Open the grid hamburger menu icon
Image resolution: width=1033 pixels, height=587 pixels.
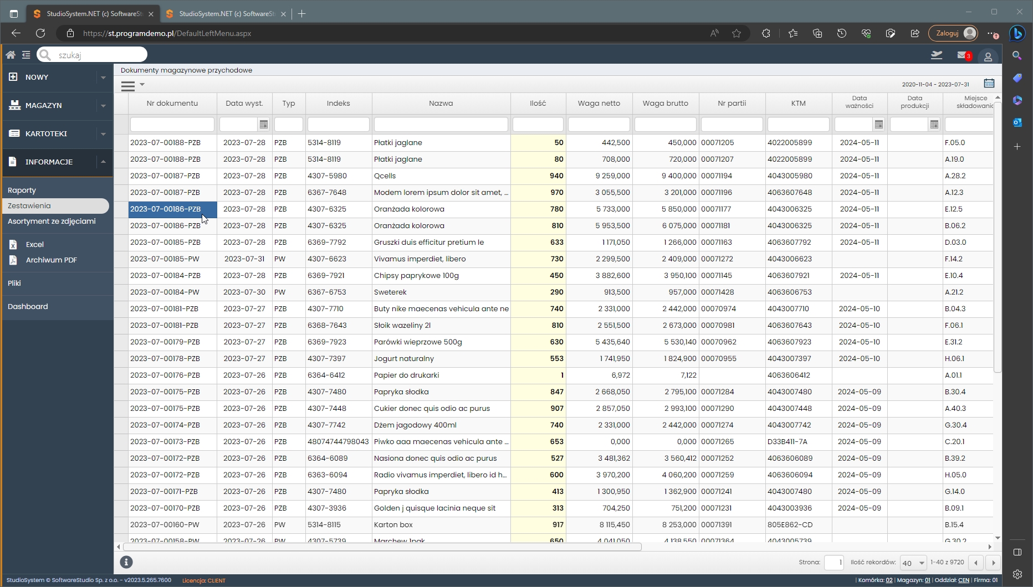(128, 85)
